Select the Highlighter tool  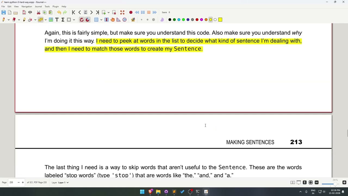point(24,20)
